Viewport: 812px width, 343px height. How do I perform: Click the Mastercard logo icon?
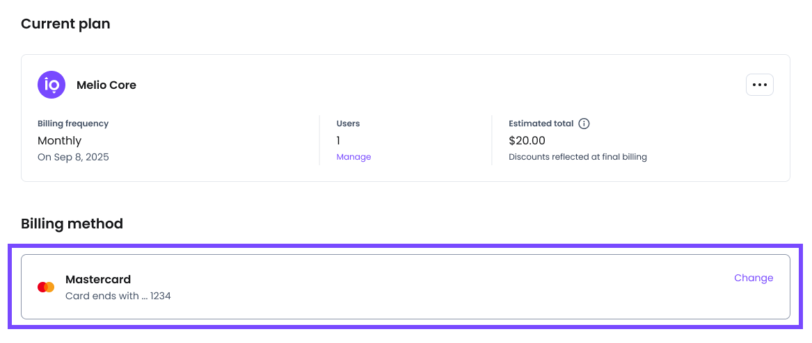click(46, 287)
